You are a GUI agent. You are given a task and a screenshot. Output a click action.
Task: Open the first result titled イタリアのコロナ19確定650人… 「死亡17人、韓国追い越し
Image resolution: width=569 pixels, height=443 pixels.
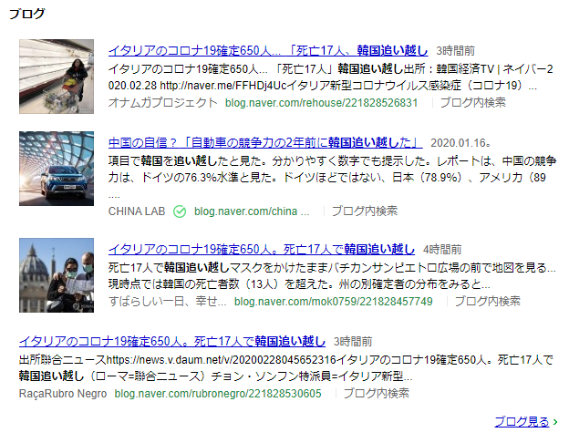coord(268,50)
